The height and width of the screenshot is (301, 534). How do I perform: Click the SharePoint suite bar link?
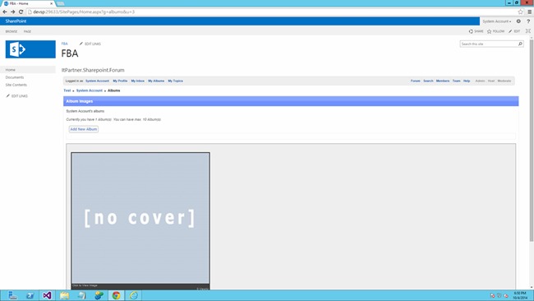tap(16, 21)
